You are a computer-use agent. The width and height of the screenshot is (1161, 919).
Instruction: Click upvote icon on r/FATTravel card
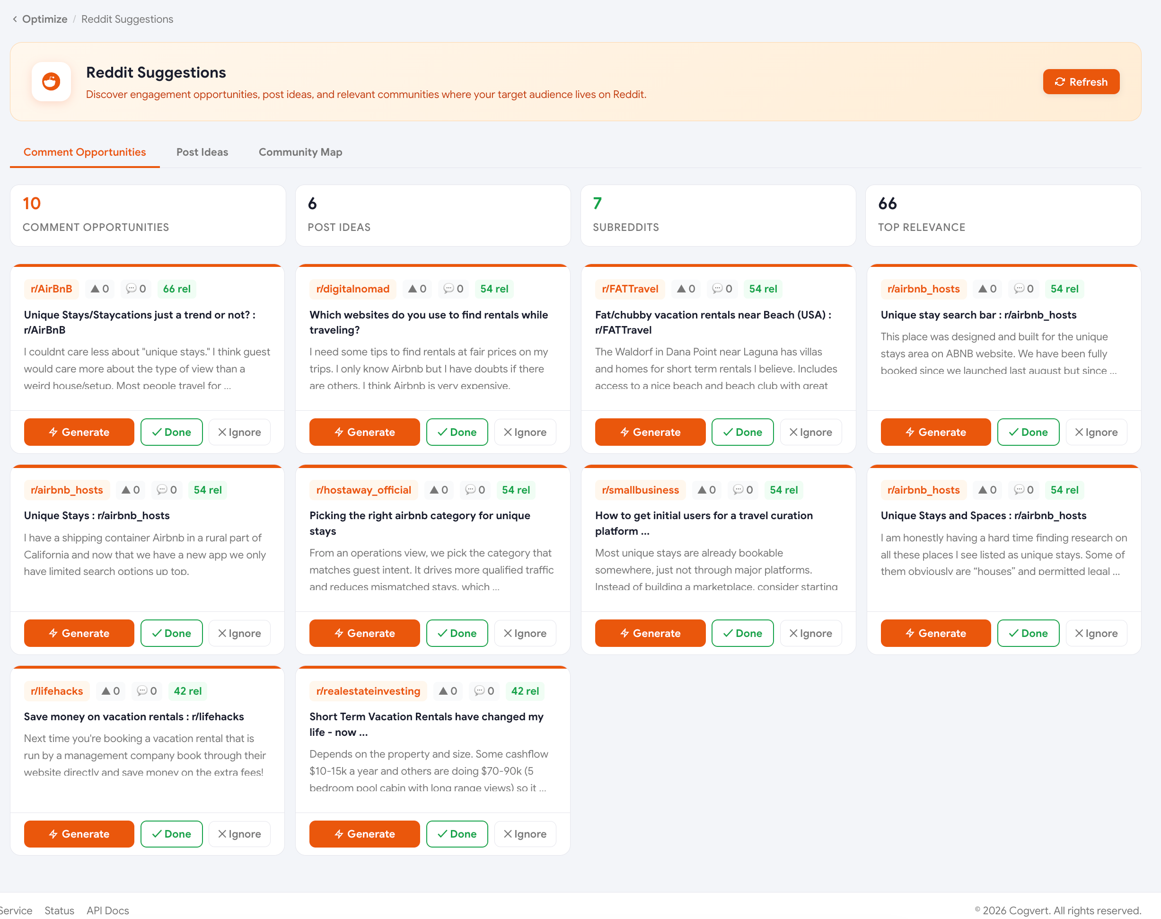(682, 288)
